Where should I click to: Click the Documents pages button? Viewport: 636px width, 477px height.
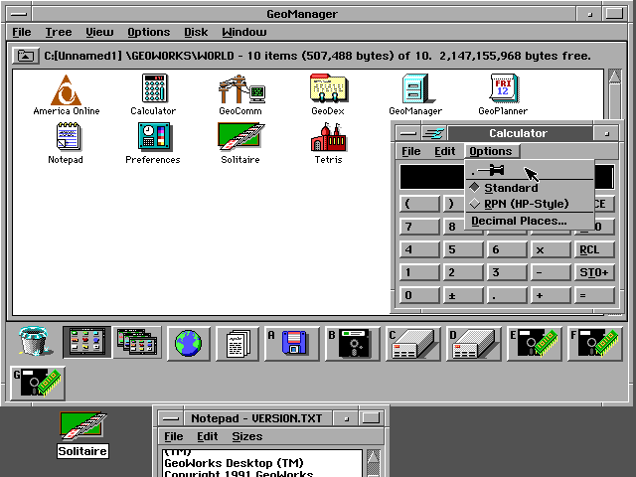point(238,344)
